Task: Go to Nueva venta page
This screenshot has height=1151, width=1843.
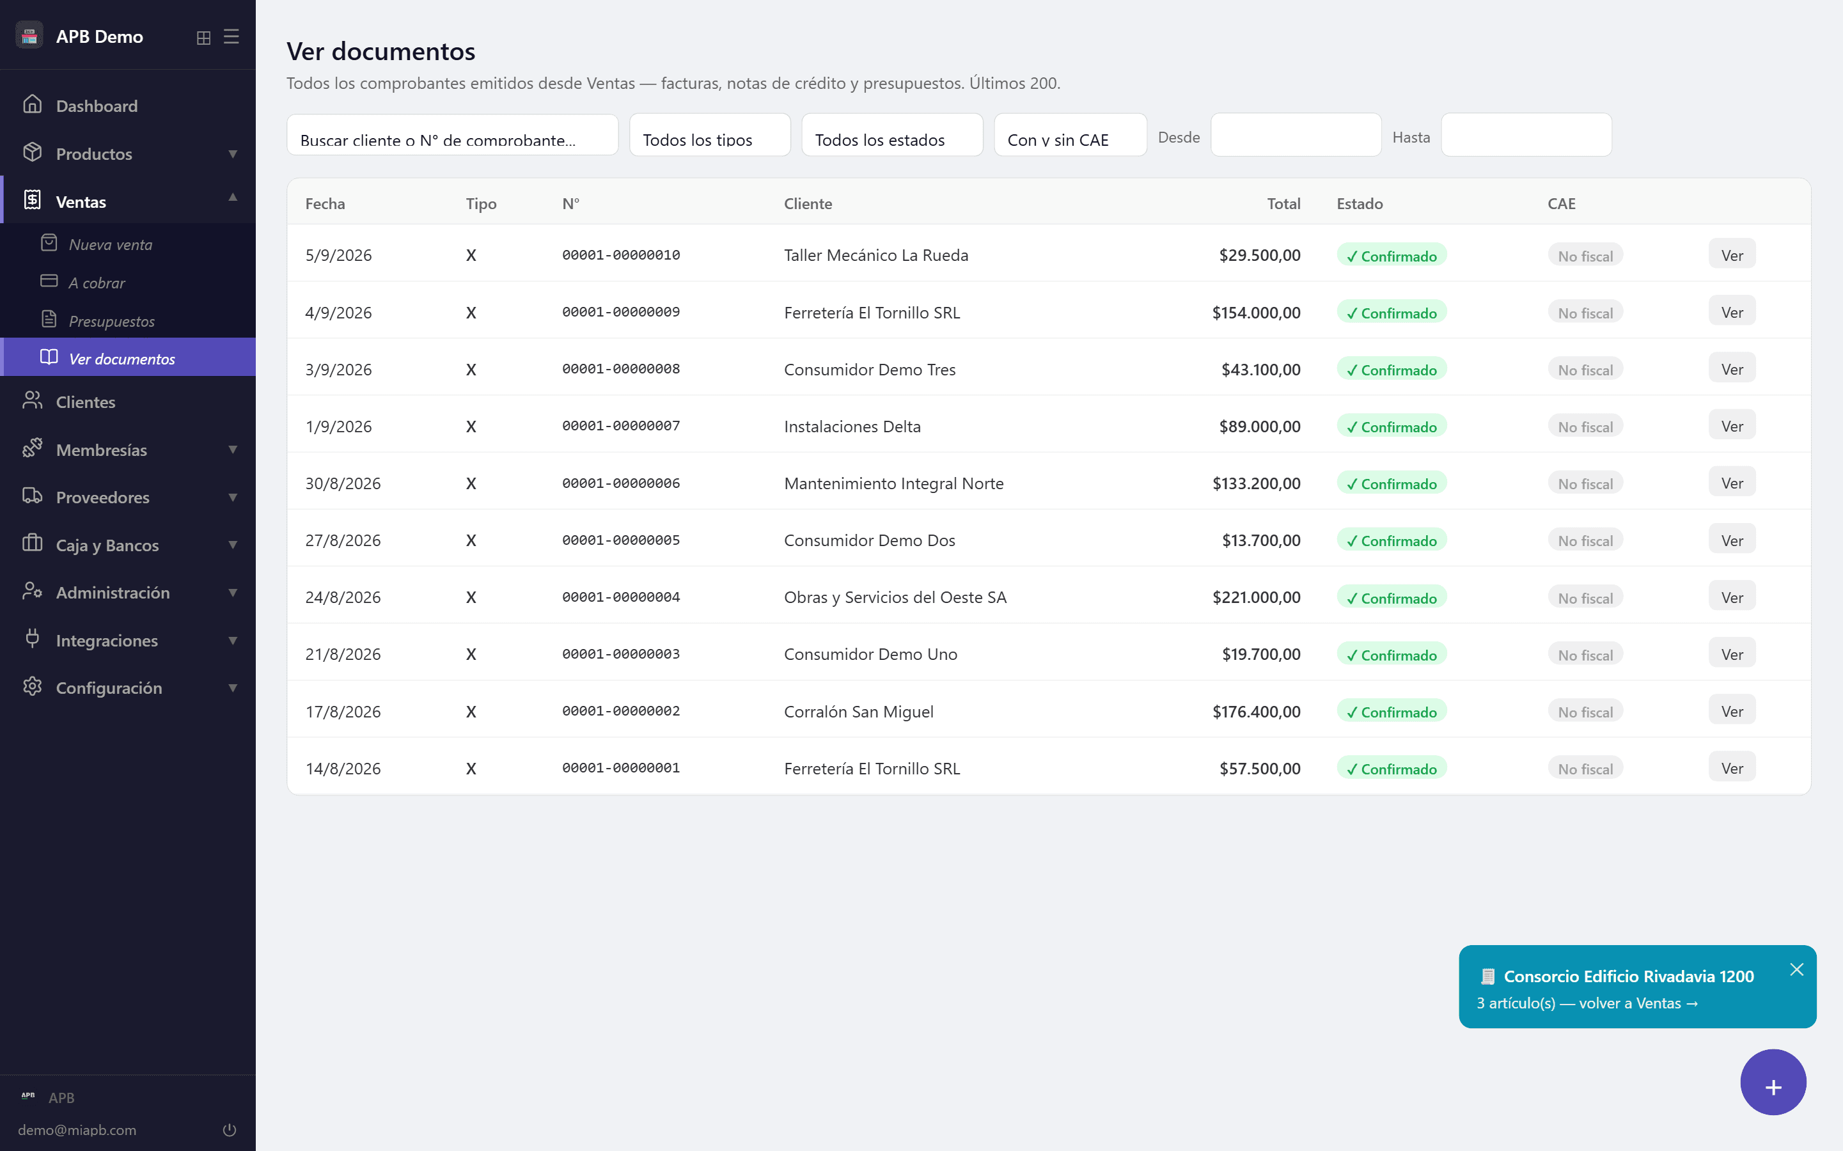Action: [128, 244]
